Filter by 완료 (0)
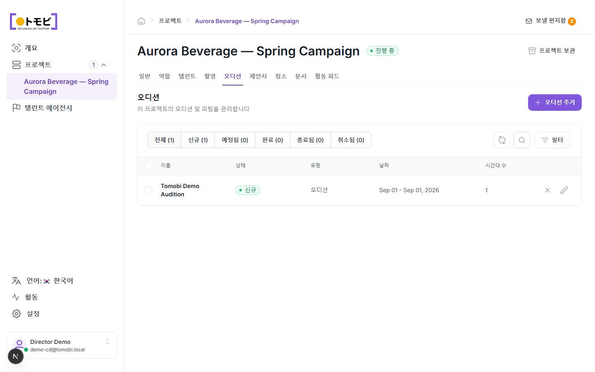595x372 pixels. point(273,140)
